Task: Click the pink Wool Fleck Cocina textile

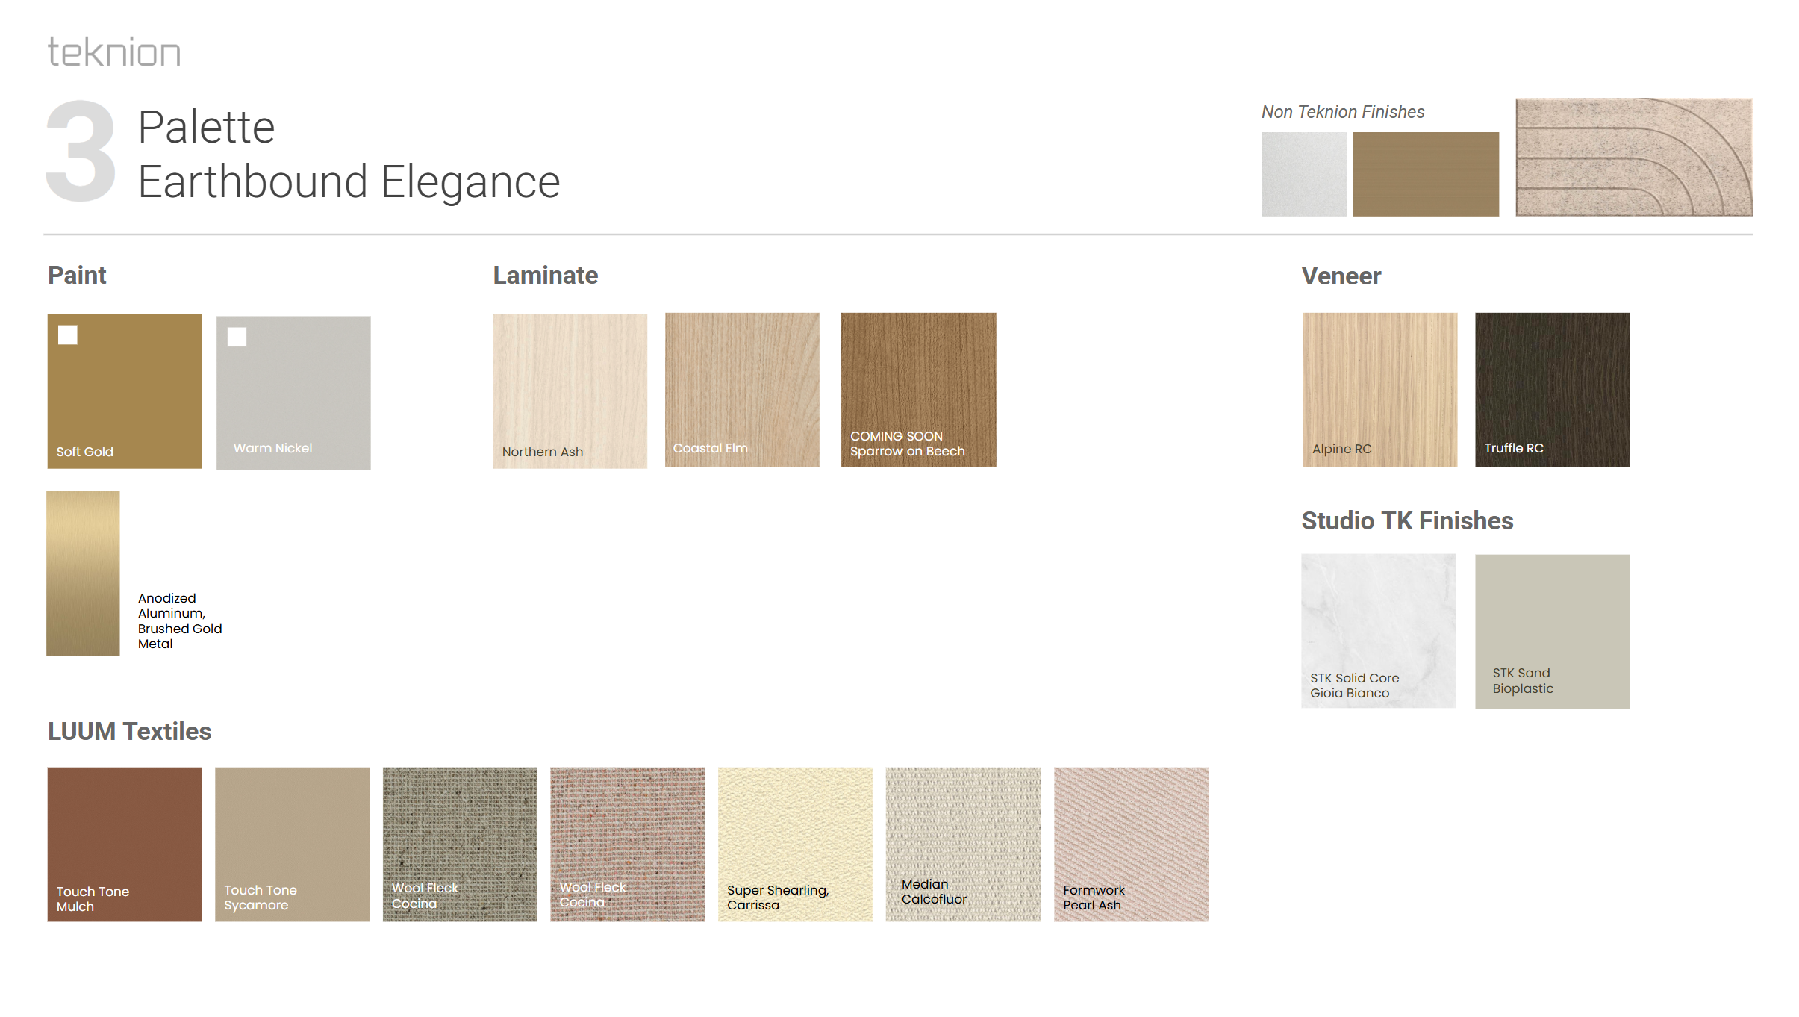Action: tap(628, 845)
